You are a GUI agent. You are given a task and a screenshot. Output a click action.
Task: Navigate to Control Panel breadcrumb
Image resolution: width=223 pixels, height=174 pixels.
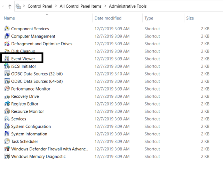click(40, 6)
